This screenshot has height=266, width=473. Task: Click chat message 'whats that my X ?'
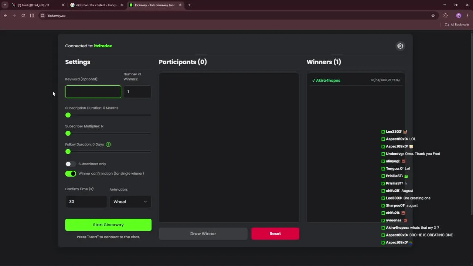click(x=425, y=228)
